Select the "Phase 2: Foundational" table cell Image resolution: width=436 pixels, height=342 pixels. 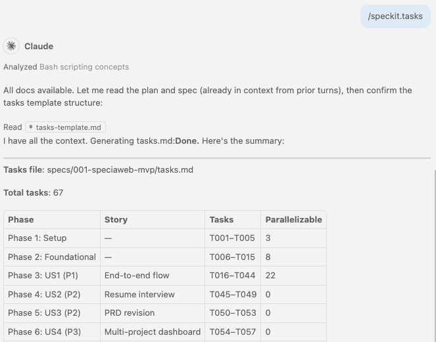[52, 257]
